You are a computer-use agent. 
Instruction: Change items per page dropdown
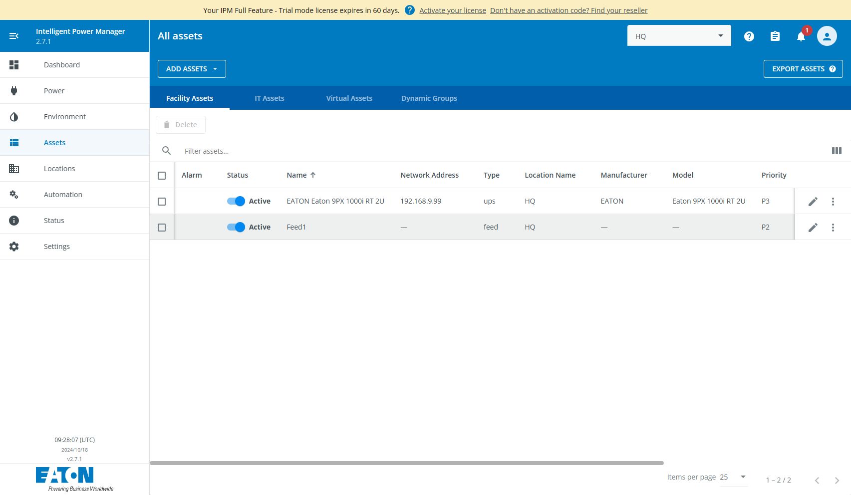click(733, 477)
